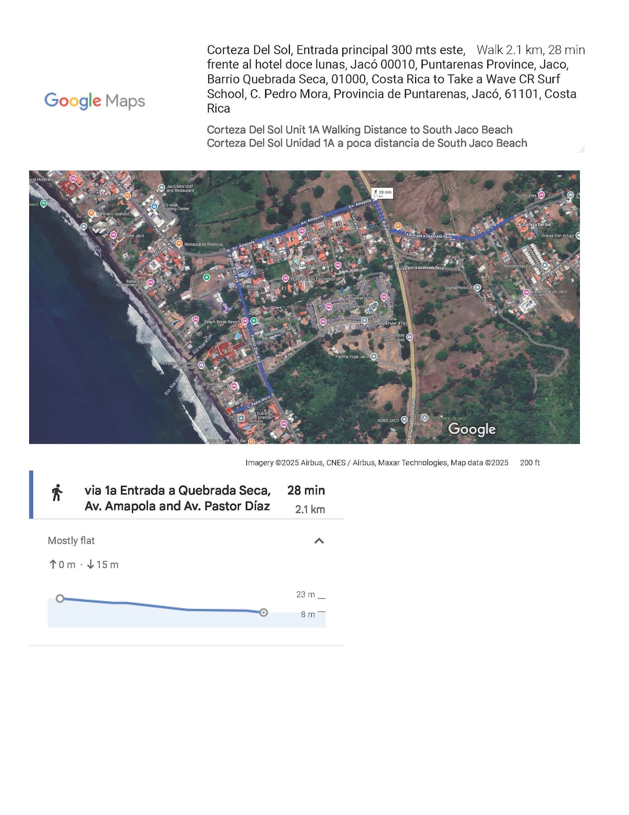Image resolution: width=629 pixels, height=815 pixels.
Task: Click the Corteza Del Sol origin marker on the map
Action: pyautogui.click(x=519, y=225)
